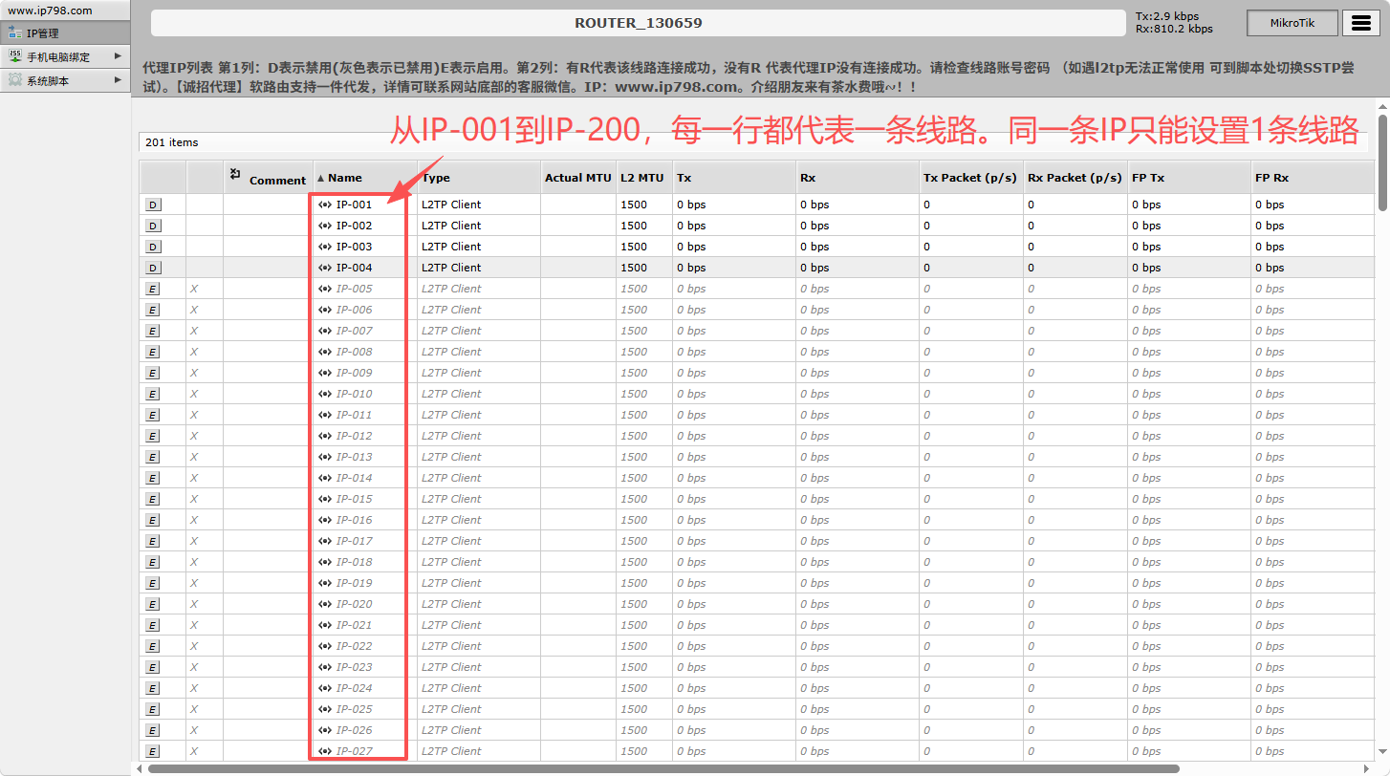Click the interface icon beside IP-016
Screen dimensions: 1390x776
[x=325, y=520]
